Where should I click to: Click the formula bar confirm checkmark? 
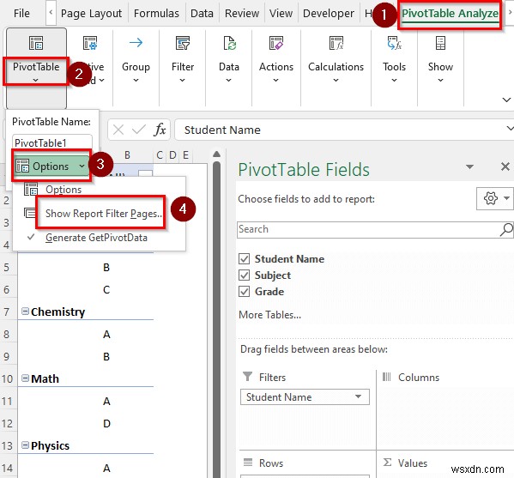click(139, 130)
